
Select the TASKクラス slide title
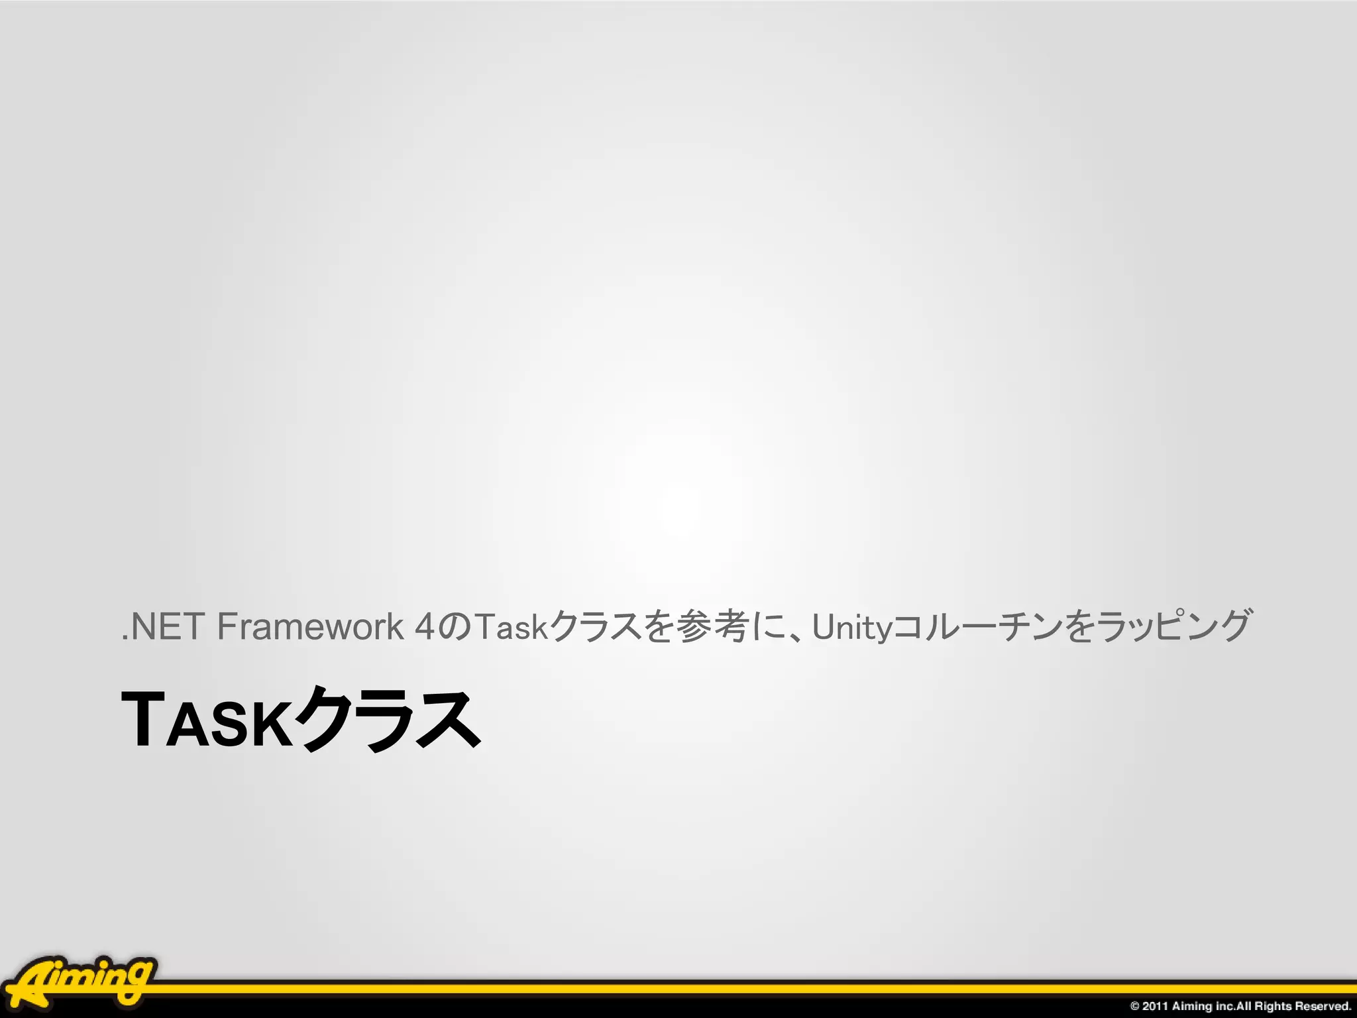300,720
